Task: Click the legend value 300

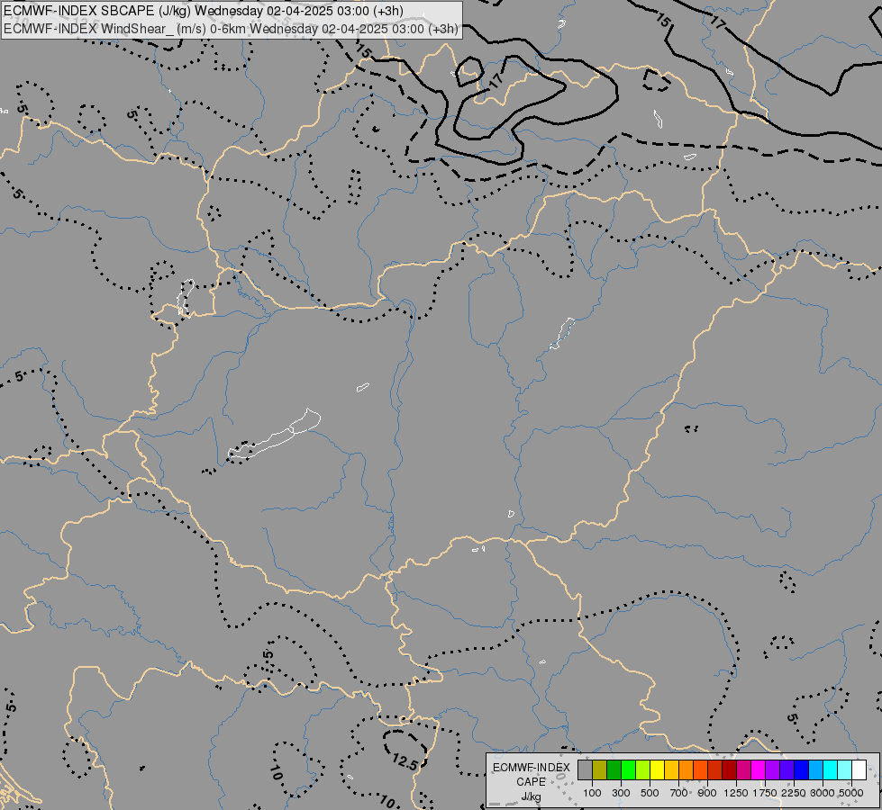Action: (621, 793)
